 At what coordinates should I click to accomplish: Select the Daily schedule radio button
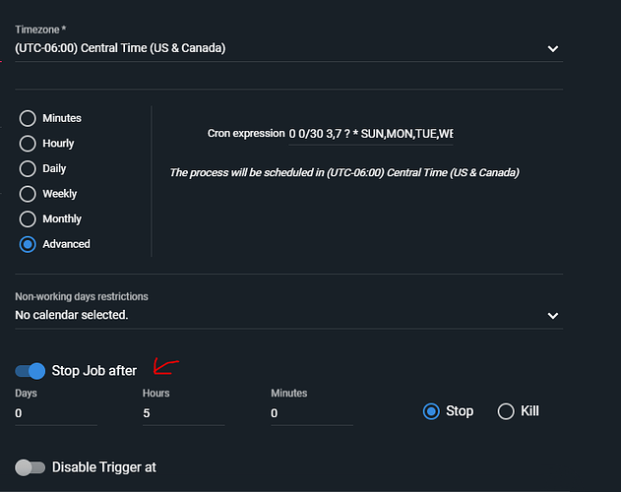[28, 168]
